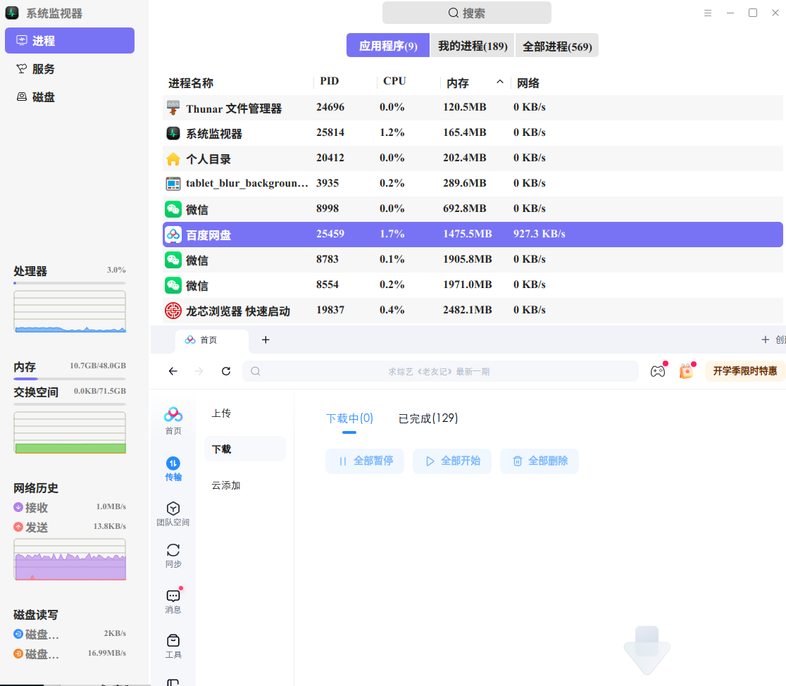The width and height of the screenshot is (786, 686).
Task: Open the 已完成(129) tab
Action: tap(428, 418)
